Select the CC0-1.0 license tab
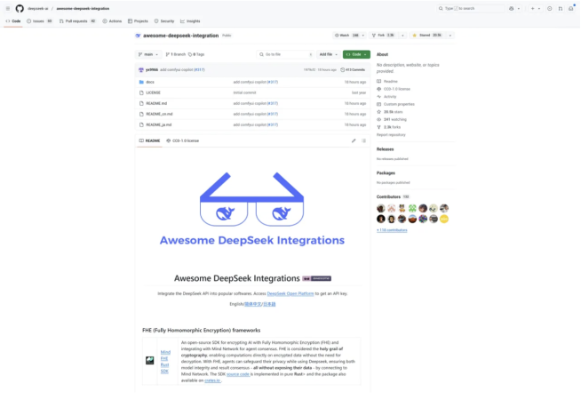This screenshot has height=400, width=581. (185, 140)
